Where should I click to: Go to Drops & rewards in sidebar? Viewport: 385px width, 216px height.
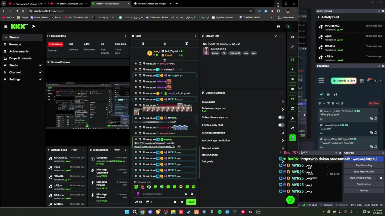[23, 58]
